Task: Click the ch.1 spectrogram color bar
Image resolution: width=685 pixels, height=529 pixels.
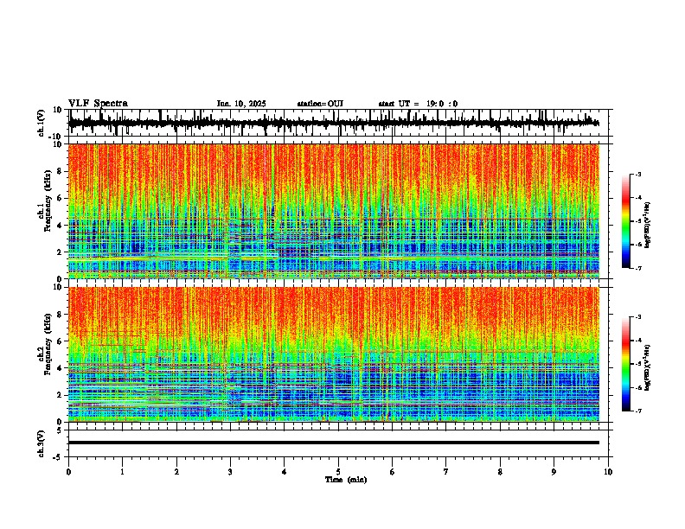Action: pyautogui.click(x=625, y=221)
